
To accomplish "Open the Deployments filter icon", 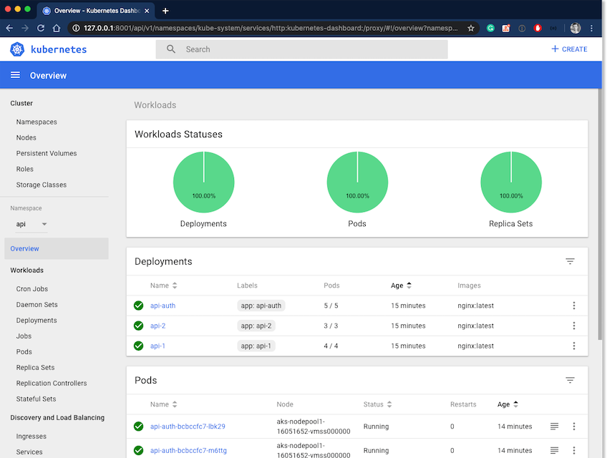I will [570, 262].
